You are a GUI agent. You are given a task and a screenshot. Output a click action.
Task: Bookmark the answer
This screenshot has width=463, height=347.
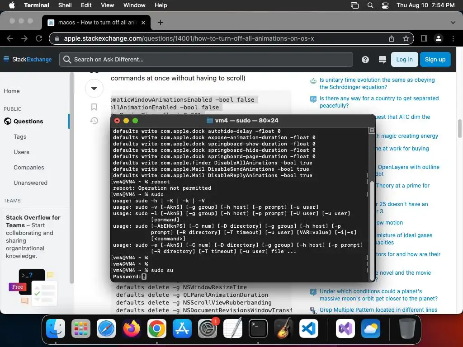pos(94,107)
